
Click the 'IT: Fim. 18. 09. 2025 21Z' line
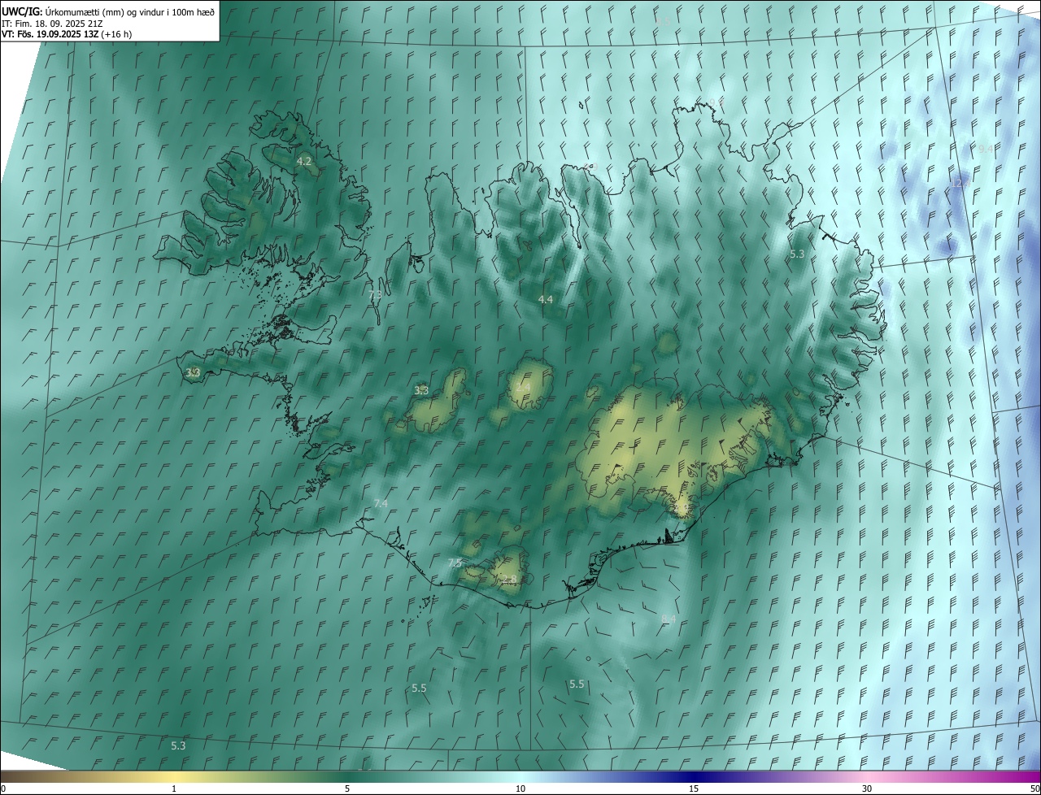(52, 23)
